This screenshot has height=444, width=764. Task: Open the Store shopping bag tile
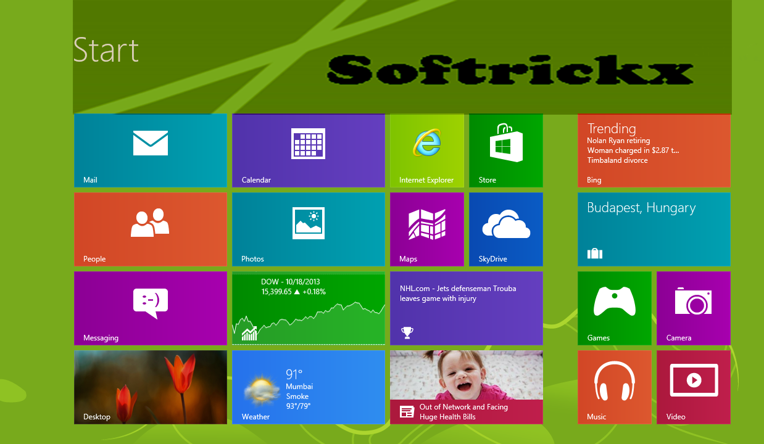point(506,150)
